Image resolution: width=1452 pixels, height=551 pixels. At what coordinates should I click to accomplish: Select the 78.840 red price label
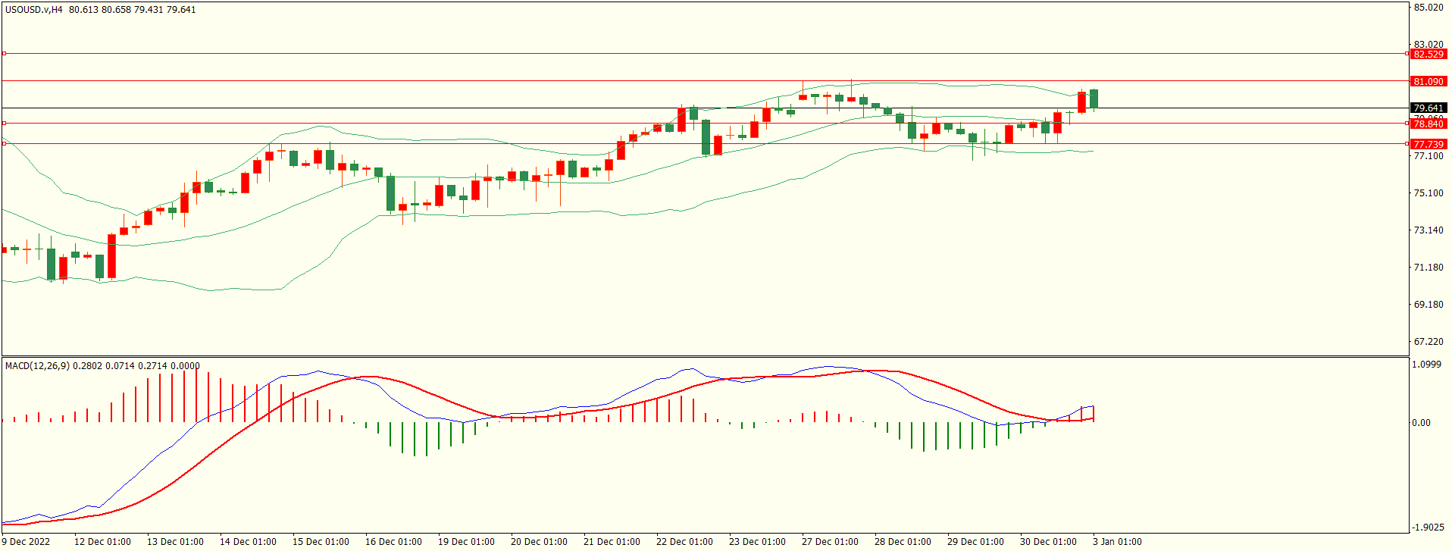(1428, 124)
